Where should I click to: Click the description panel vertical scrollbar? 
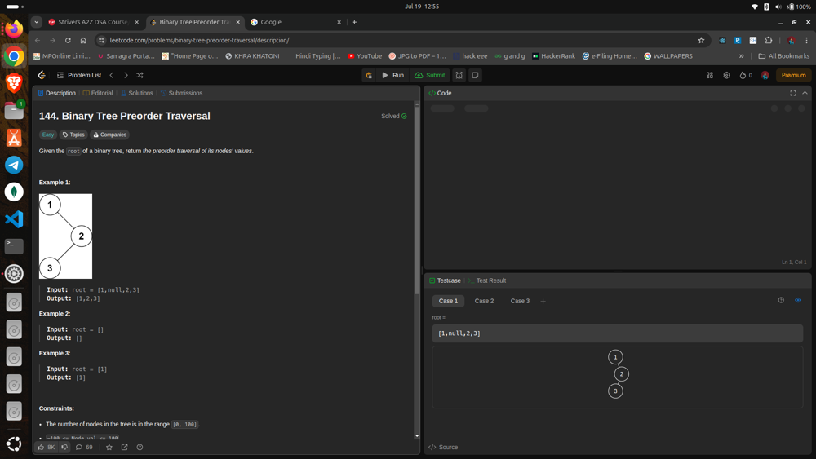click(417, 269)
